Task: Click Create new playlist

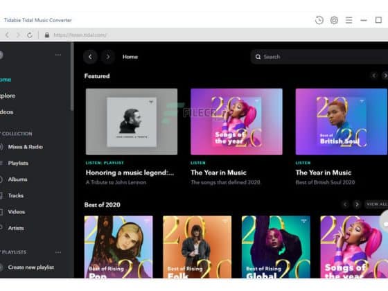Action: 31,267
